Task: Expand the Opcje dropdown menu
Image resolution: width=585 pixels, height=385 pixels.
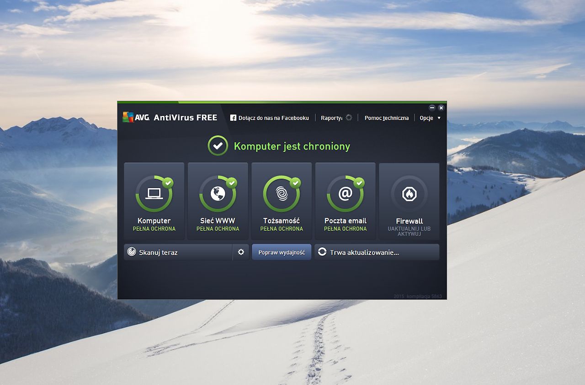Action: [x=430, y=118]
